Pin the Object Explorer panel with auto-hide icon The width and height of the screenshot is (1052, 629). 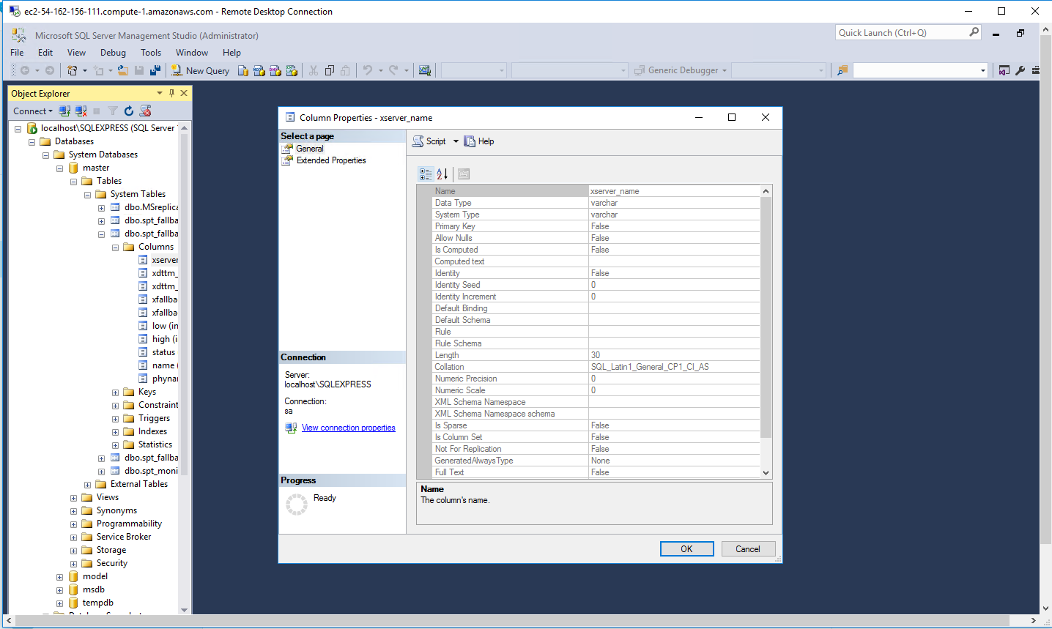pos(171,93)
